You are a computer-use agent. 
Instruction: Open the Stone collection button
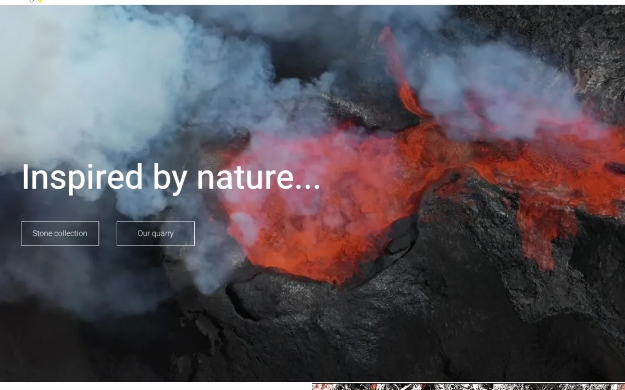[60, 233]
